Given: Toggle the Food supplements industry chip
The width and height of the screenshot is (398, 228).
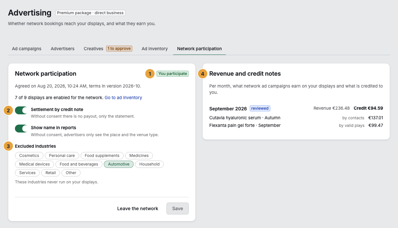Looking at the screenshot, I should click(x=102, y=156).
